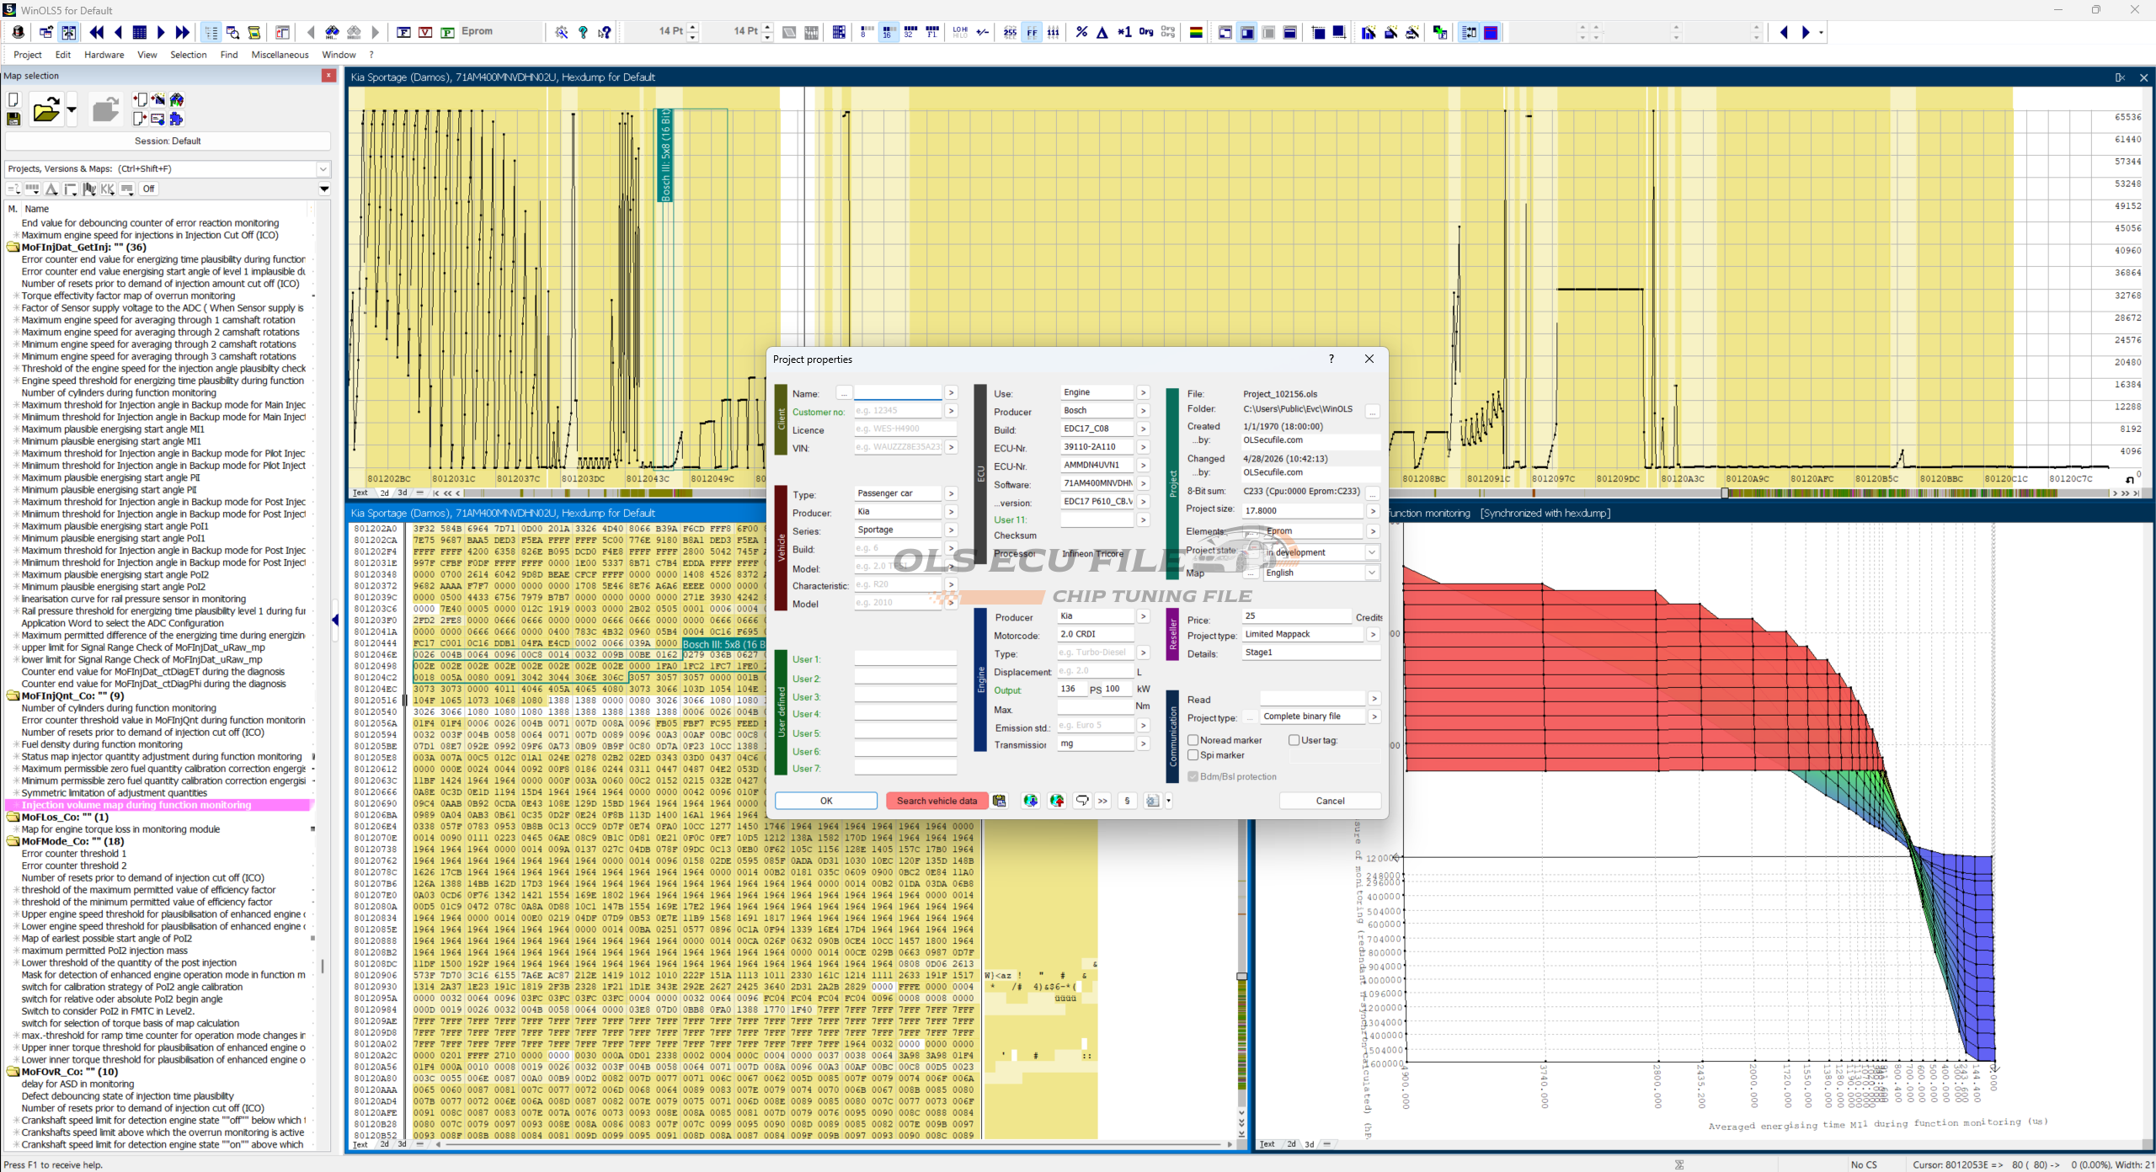Click the Details field containing Stage1
The height and width of the screenshot is (1172, 2156).
click(1311, 653)
